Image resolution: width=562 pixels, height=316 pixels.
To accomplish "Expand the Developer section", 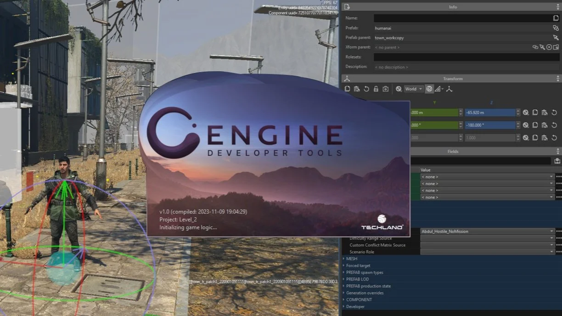I will (x=344, y=306).
